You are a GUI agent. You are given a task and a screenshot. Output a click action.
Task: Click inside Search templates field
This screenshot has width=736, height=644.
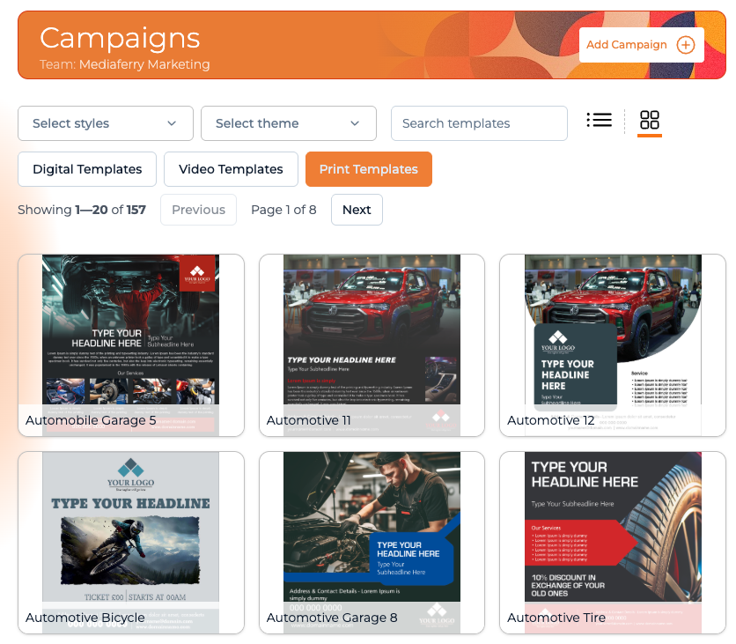tap(479, 123)
